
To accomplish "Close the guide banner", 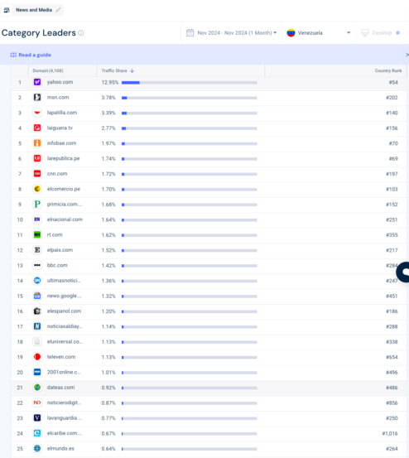I will (407, 55).
